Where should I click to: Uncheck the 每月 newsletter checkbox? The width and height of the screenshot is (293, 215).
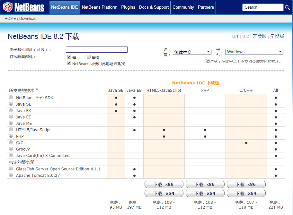click(x=69, y=57)
